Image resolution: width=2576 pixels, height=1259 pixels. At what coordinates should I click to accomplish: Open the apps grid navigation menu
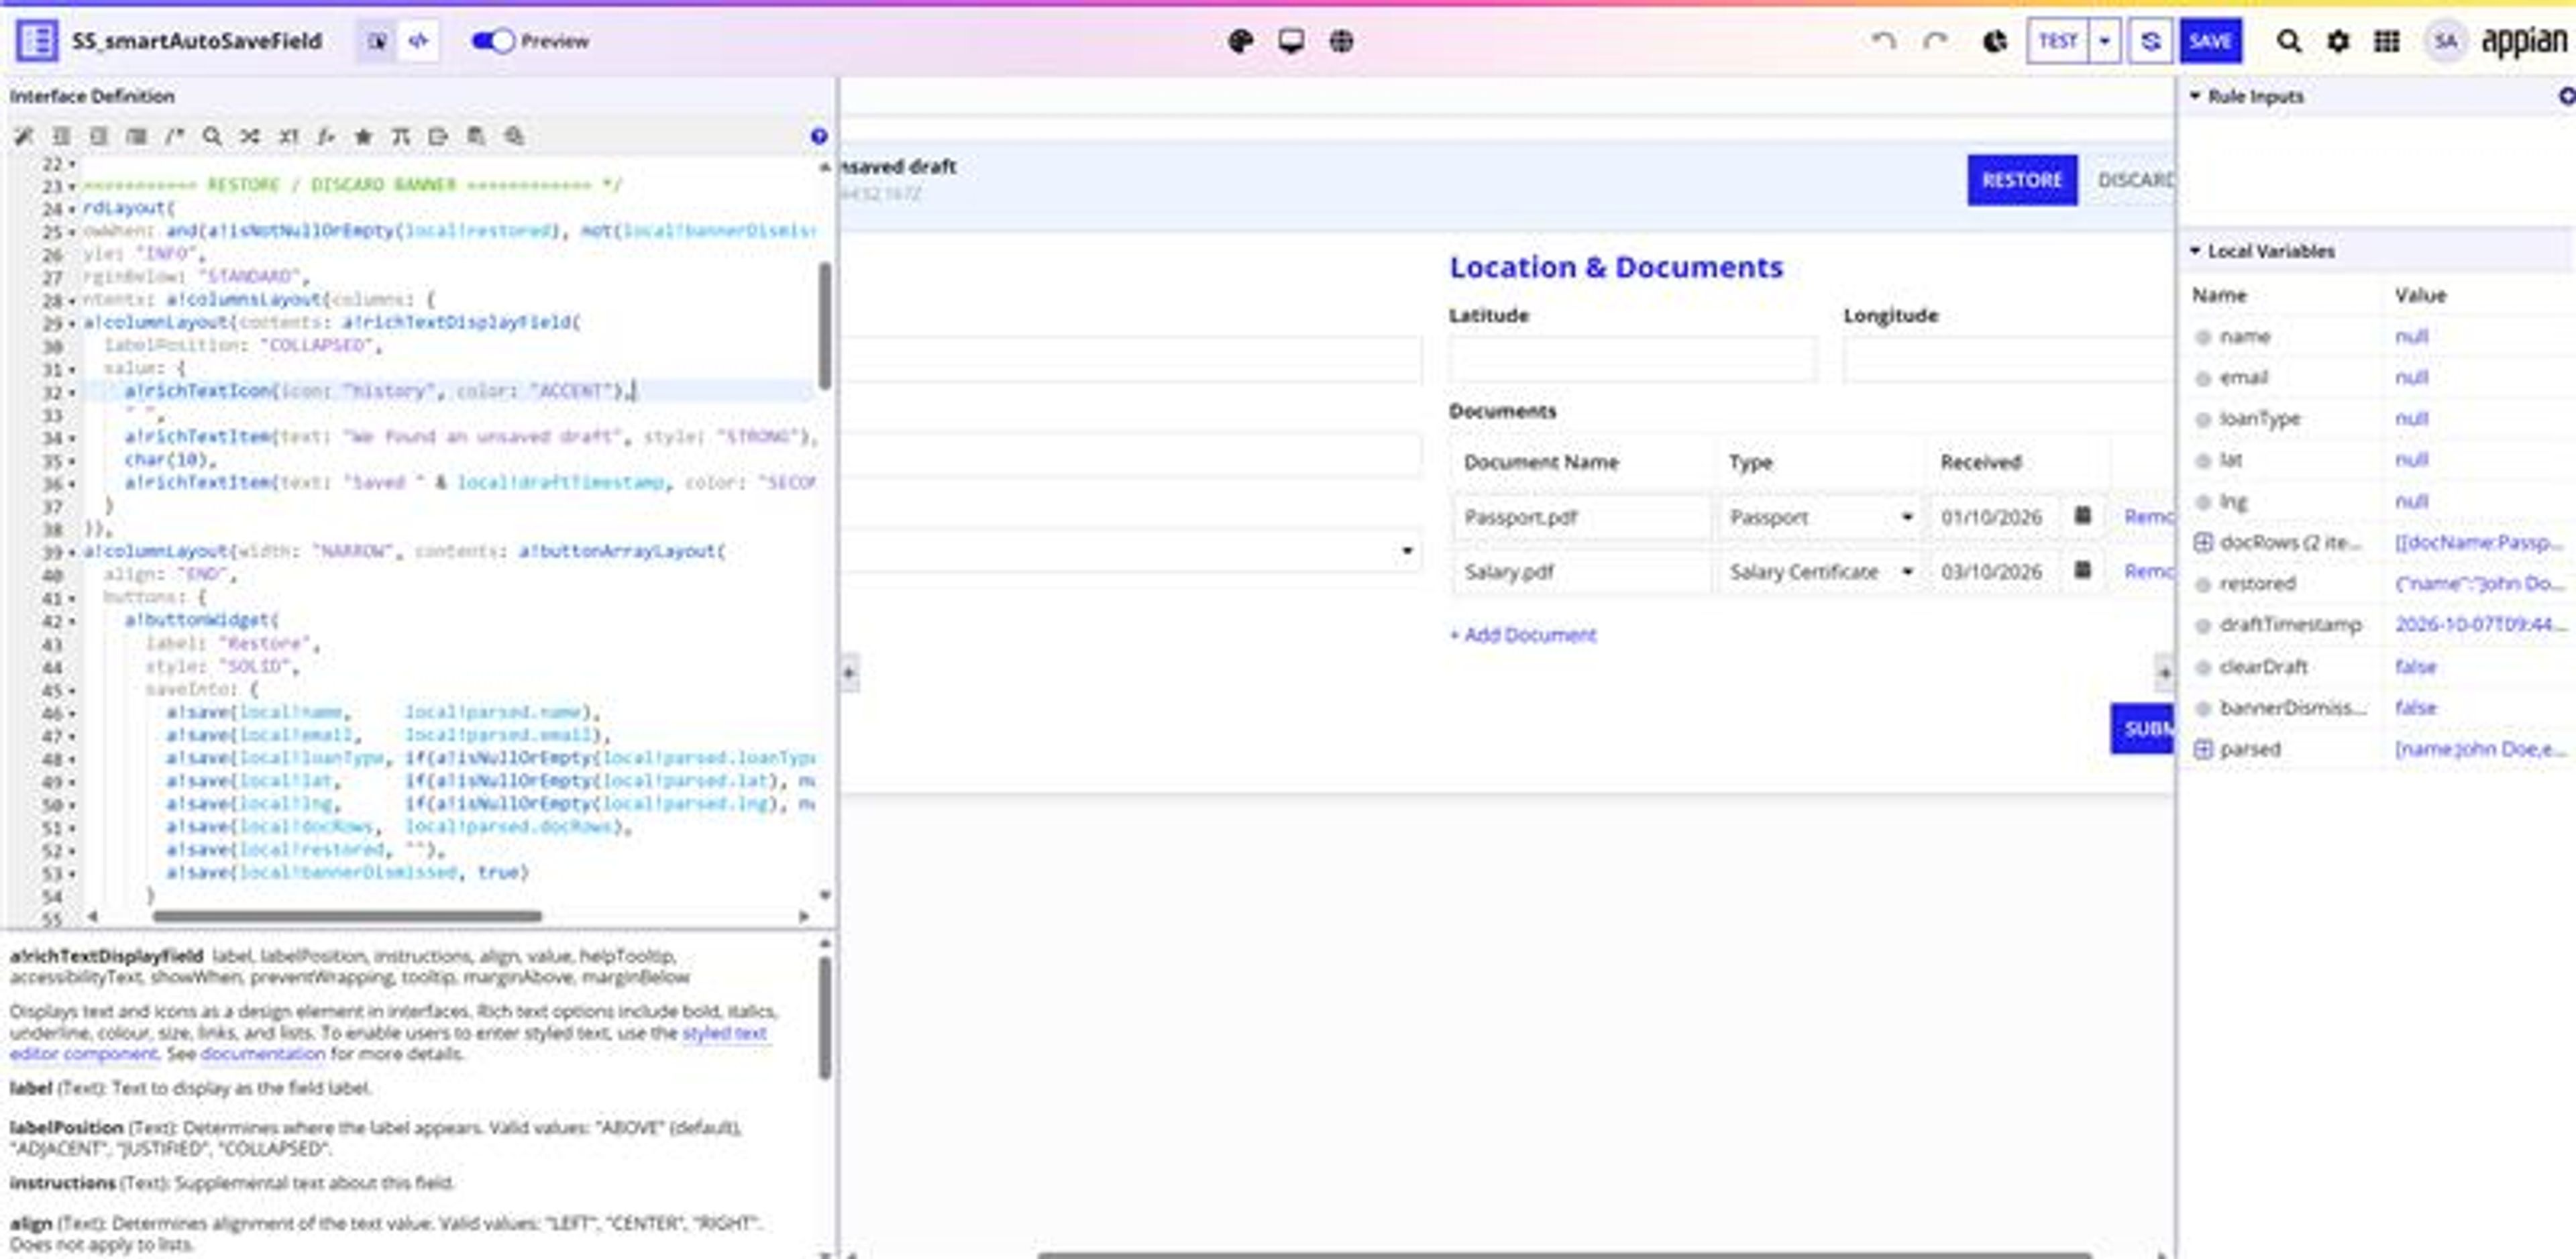(x=2387, y=41)
